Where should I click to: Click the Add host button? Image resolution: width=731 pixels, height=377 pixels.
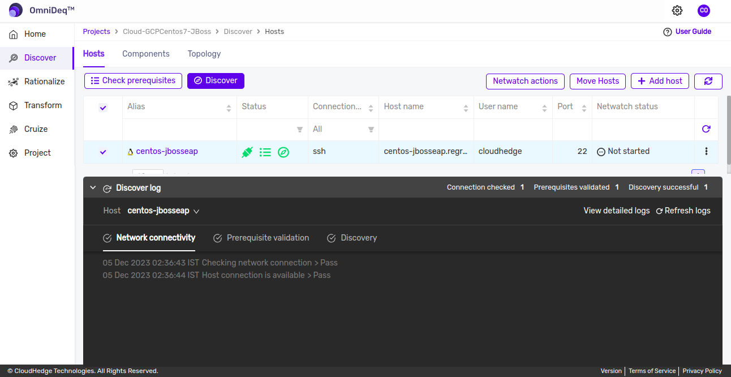point(660,82)
